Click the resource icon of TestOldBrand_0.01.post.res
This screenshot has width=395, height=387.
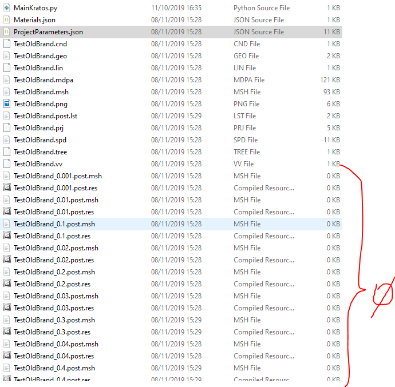coord(7,212)
